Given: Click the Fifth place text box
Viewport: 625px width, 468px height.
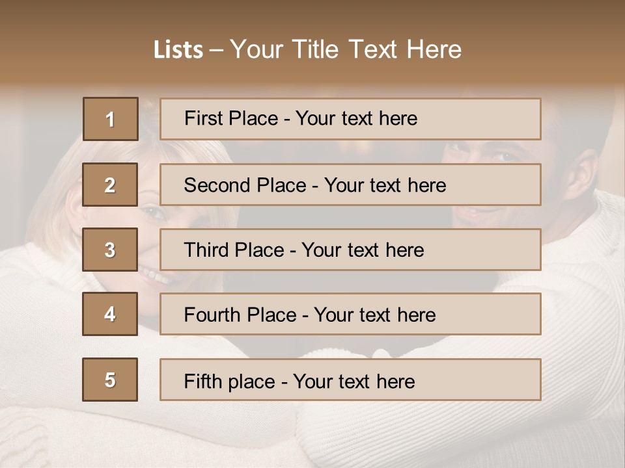Looking at the screenshot, I should [350, 380].
